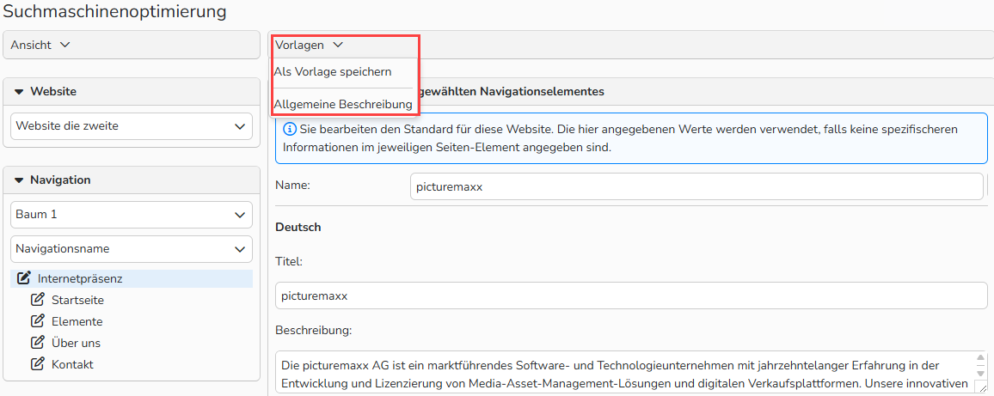Image resolution: width=994 pixels, height=396 pixels.
Task: Click the edit icon beside Internetpräsenz
Action: click(x=23, y=278)
